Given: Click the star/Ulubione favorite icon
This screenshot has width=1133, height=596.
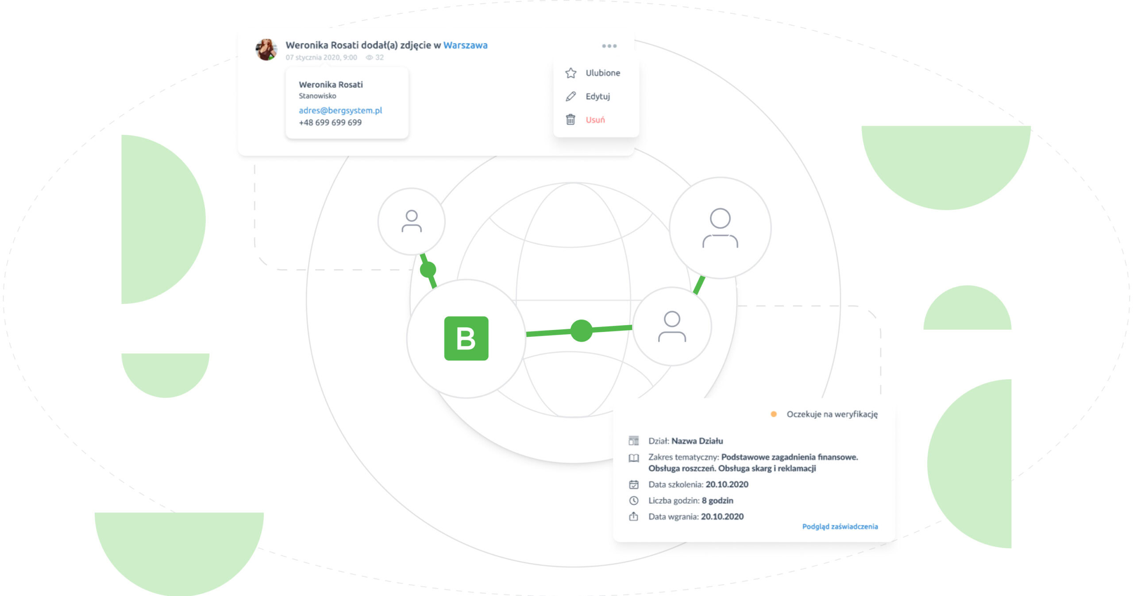Looking at the screenshot, I should coord(571,73).
